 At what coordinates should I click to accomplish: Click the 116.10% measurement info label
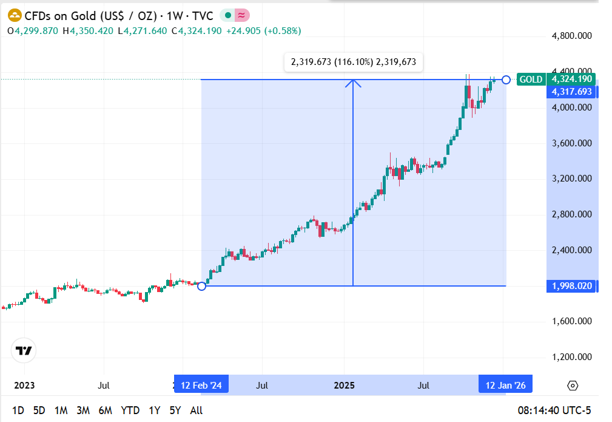[354, 62]
